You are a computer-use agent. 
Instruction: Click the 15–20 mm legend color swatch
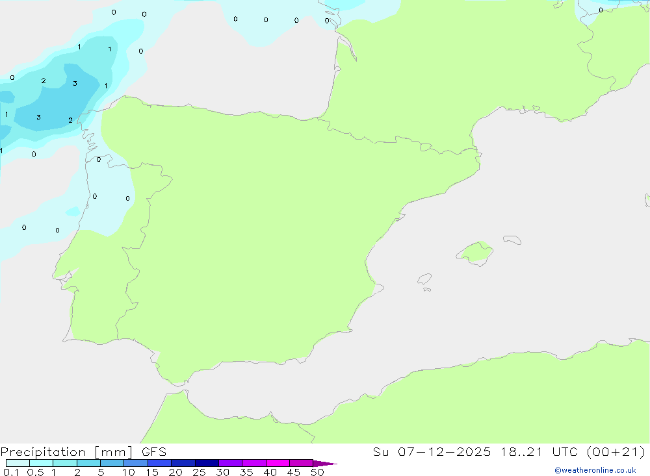pyautogui.click(x=160, y=463)
